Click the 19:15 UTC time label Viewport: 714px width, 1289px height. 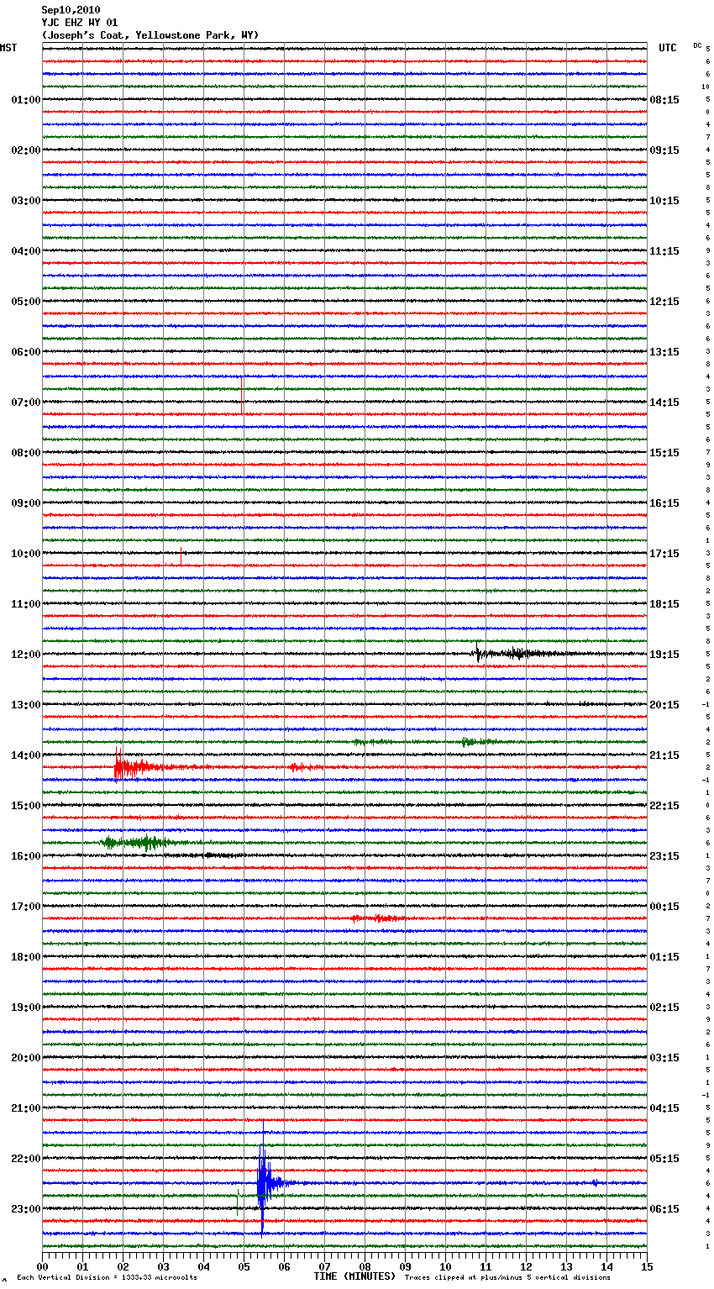click(x=664, y=655)
